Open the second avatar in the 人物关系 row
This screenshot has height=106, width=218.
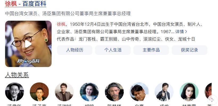click(x=39, y=92)
